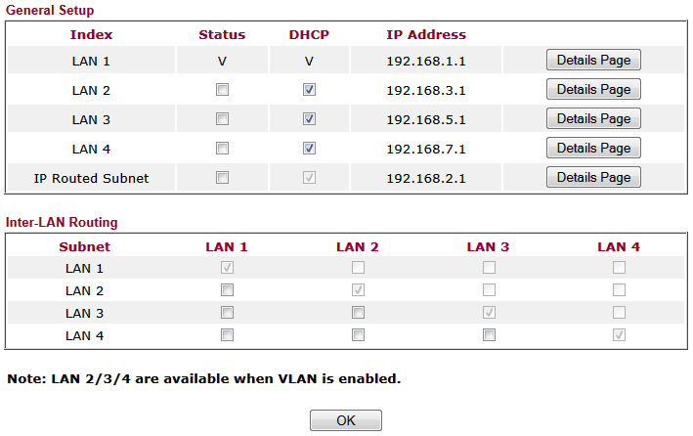Open Details Page for LAN 3
This screenshot has width=693, height=436.
click(593, 119)
